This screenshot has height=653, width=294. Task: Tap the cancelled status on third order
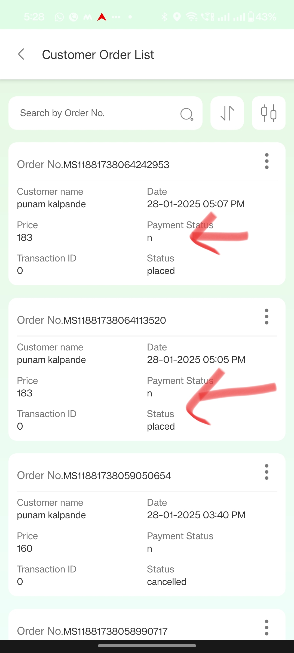click(167, 582)
